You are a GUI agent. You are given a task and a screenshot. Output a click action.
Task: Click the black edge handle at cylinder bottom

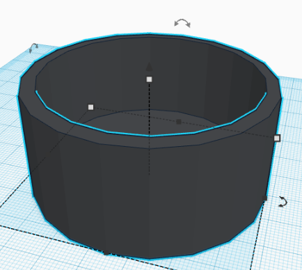106,253
